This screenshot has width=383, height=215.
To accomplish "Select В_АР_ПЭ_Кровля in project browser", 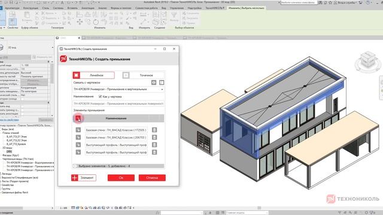I will click(16, 144).
